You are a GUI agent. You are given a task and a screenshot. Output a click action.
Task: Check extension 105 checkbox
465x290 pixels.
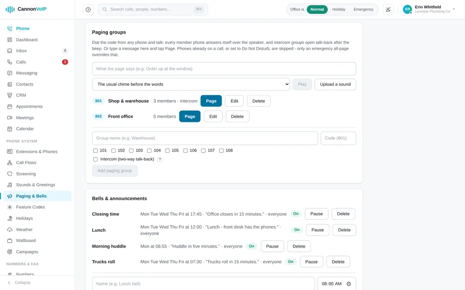tap(167, 151)
